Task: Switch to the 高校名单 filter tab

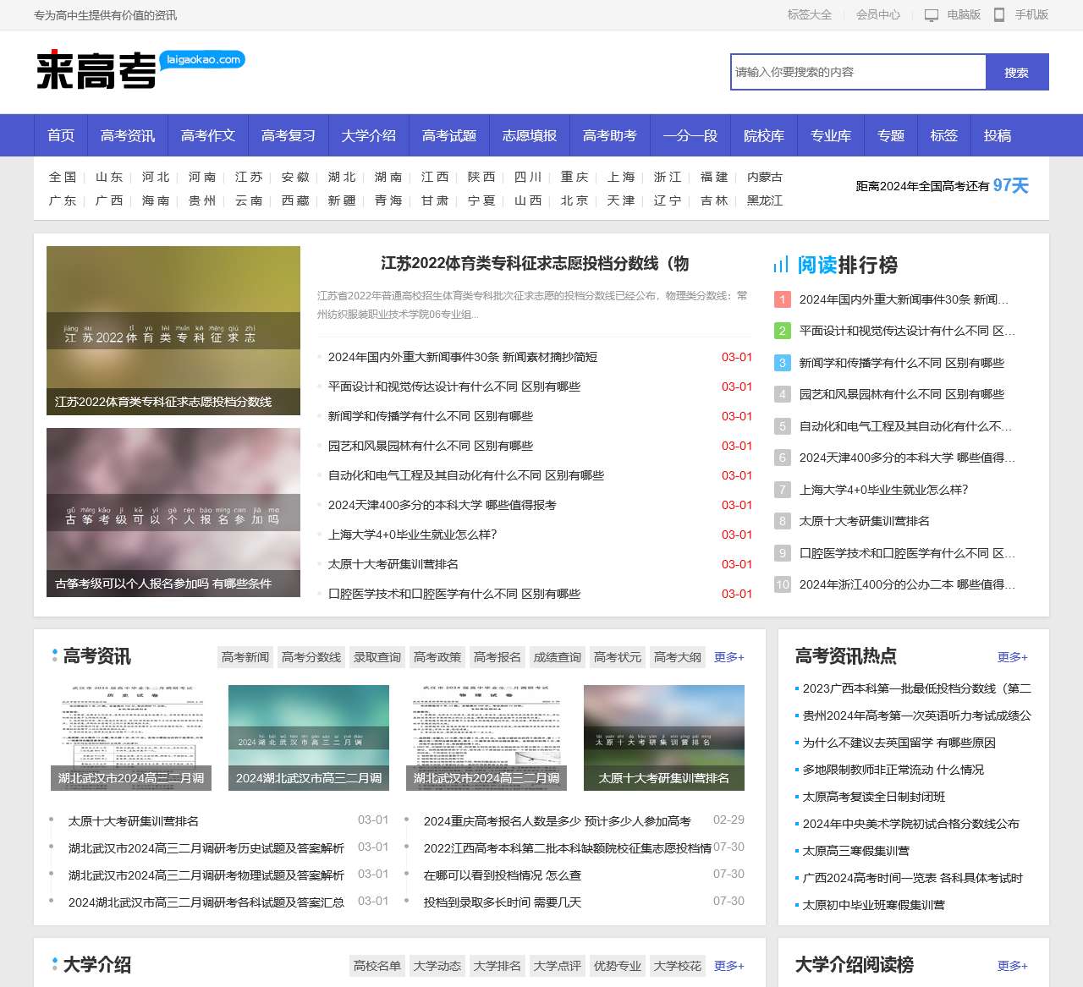Action: 377,965
